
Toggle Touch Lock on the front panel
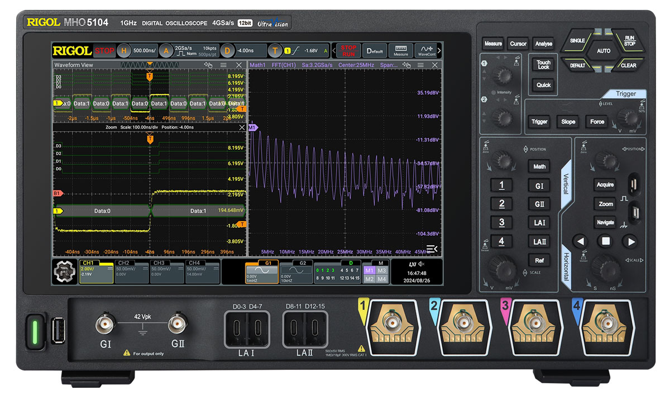coord(543,65)
